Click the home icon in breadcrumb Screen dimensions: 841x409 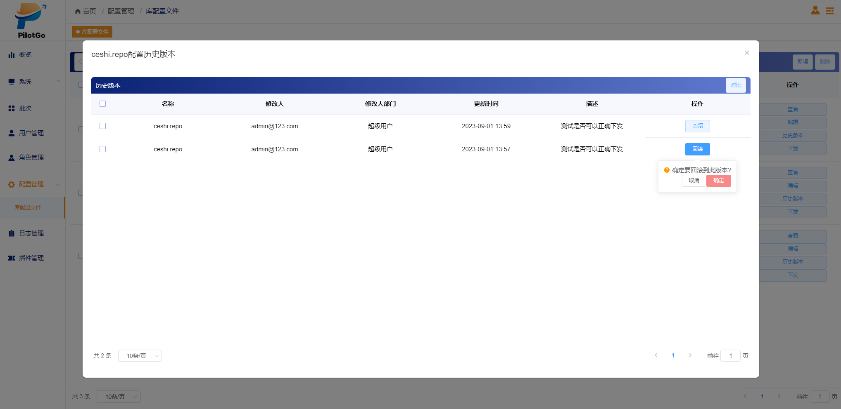78,11
